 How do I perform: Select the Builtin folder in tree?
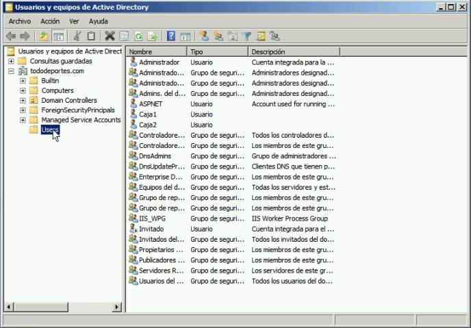pyautogui.click(x=50, y=81)
